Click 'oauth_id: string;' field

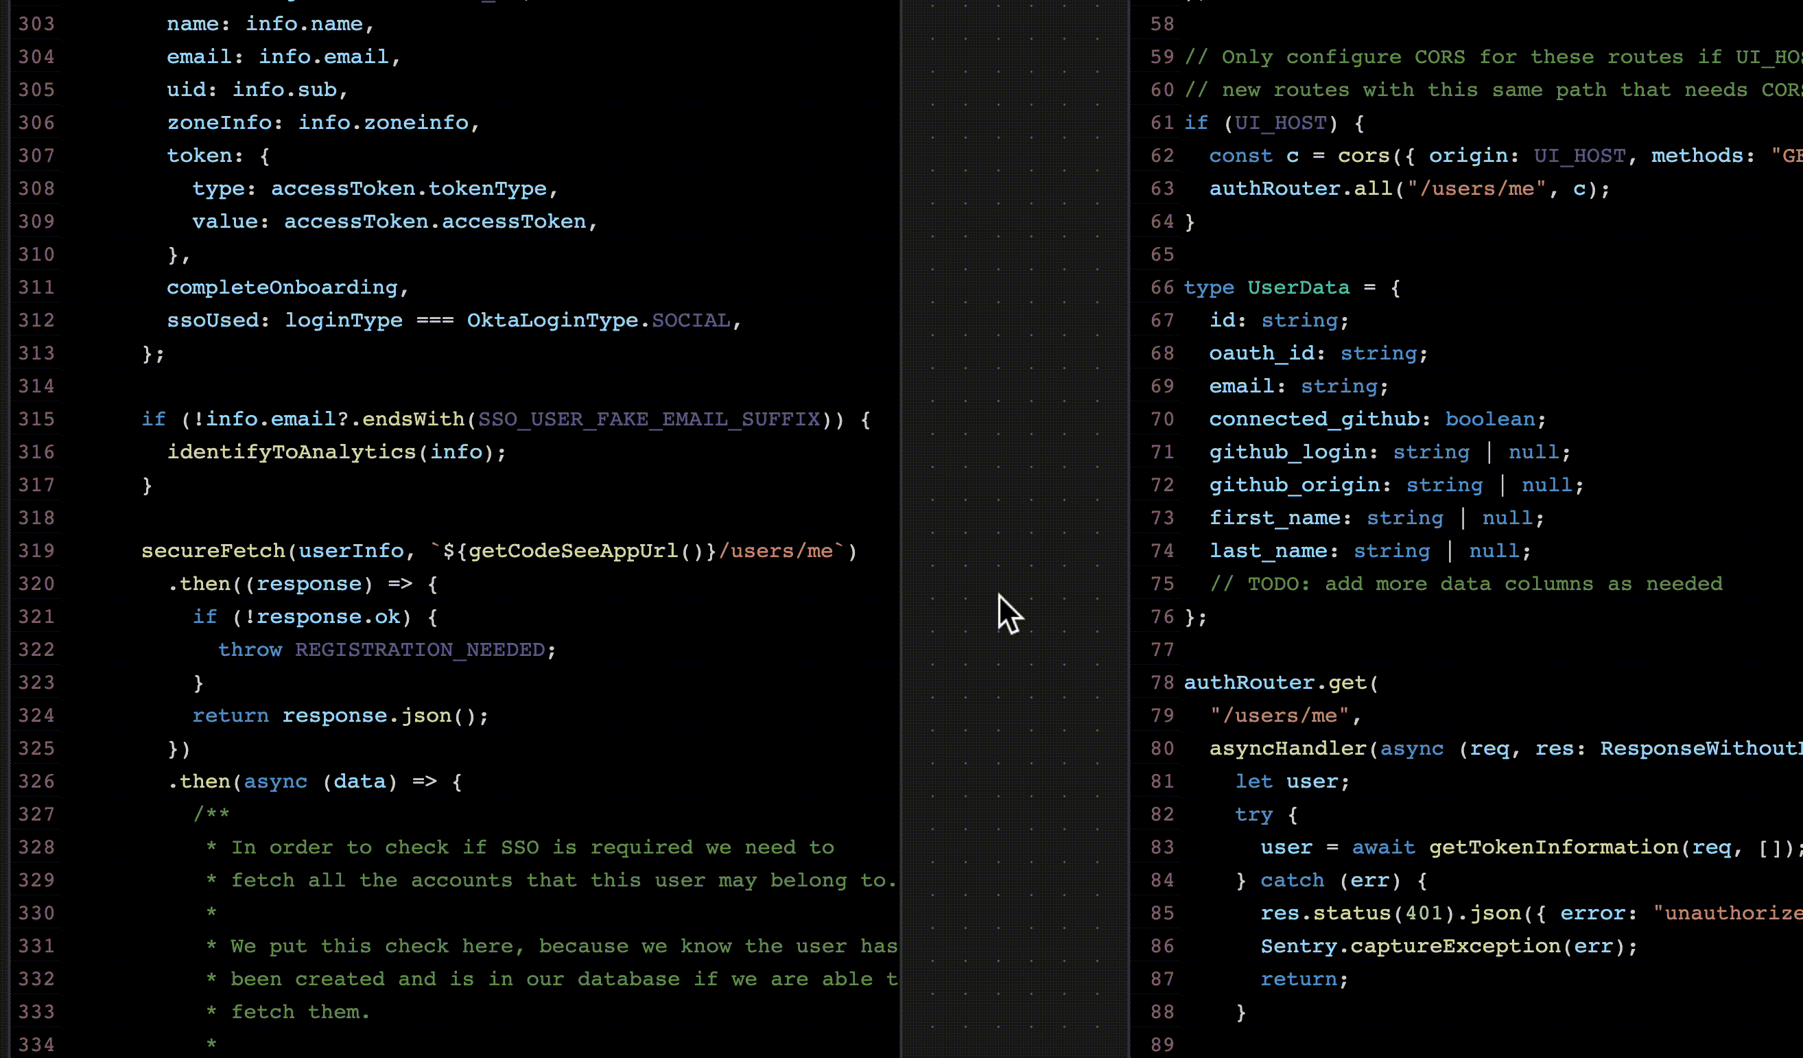[x=1319, y=353]
